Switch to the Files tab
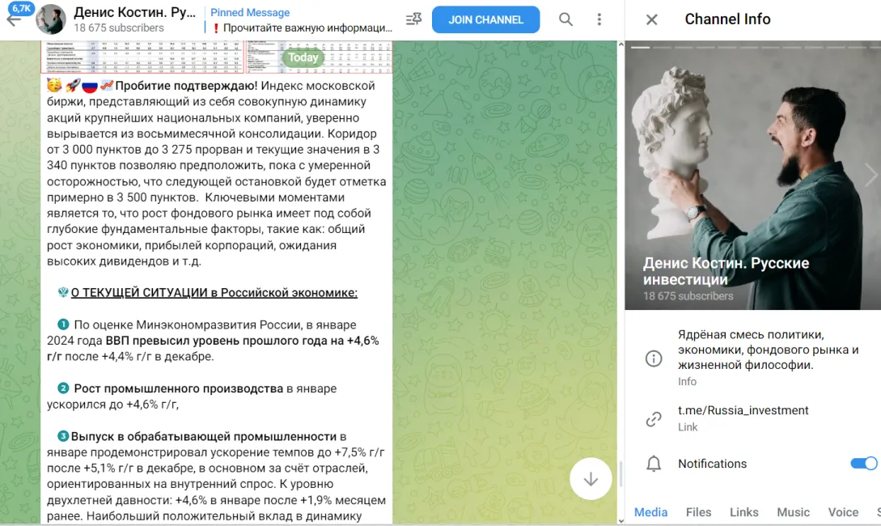The height and width of the screenshot is (526, 881). tap(698, 512)
